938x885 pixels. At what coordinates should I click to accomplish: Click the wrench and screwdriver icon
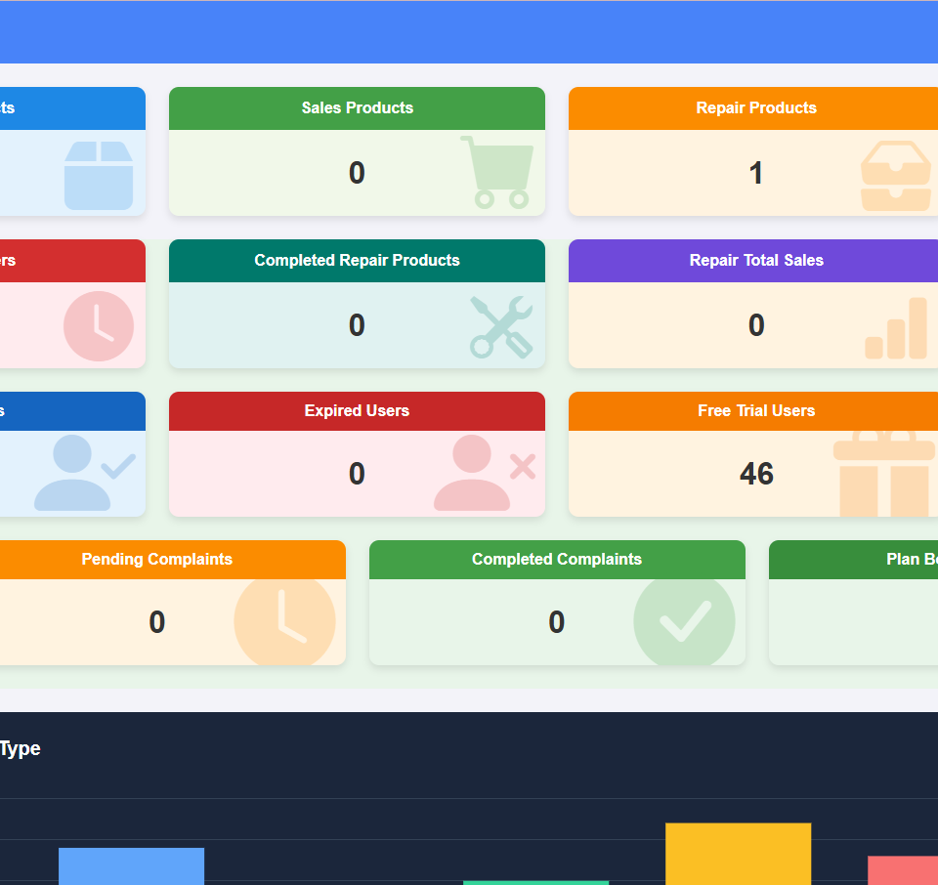(x=501, y=326)
